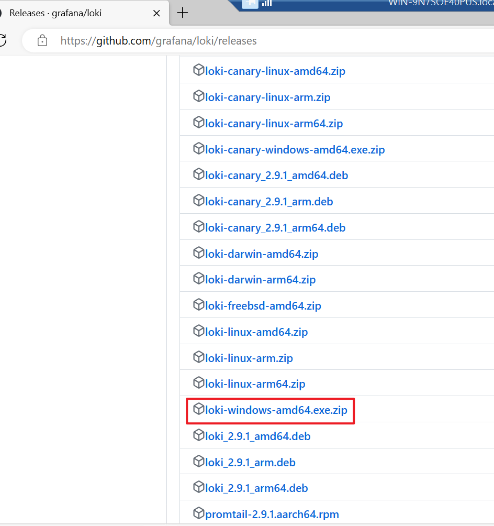494x526 pixels.
Task: Open a new browser tab with plus button
Action: click(x=182, y=13)
